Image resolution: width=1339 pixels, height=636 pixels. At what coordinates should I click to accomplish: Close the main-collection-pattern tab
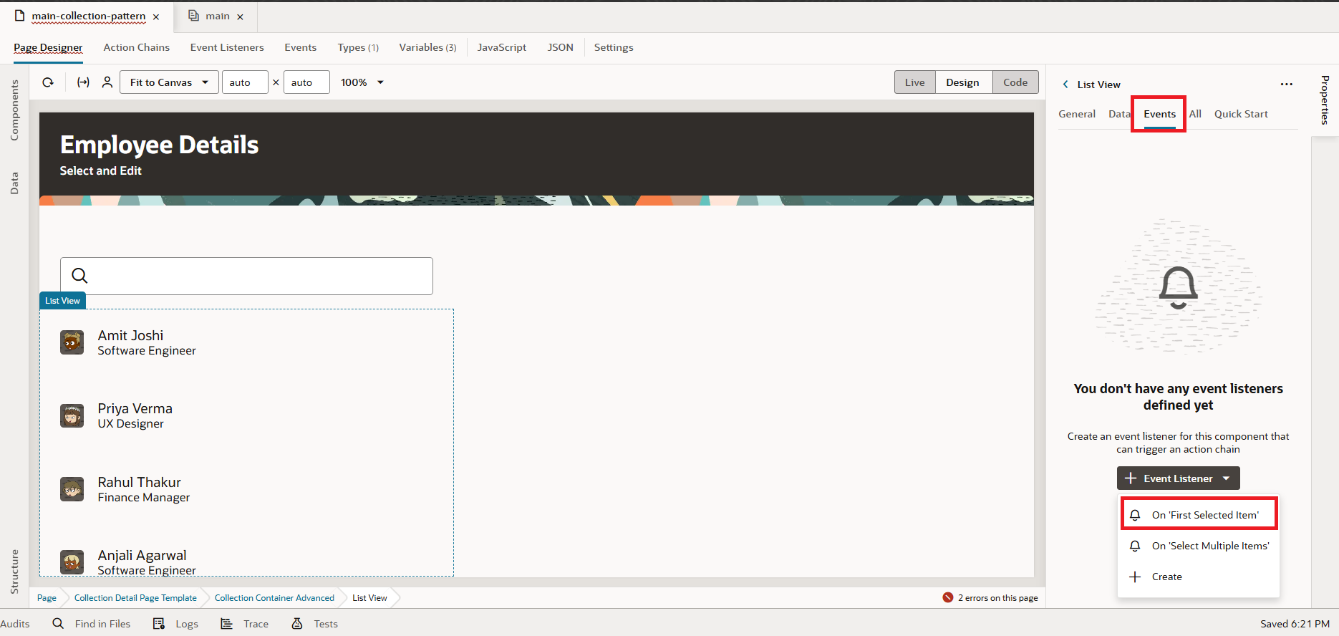156,16
